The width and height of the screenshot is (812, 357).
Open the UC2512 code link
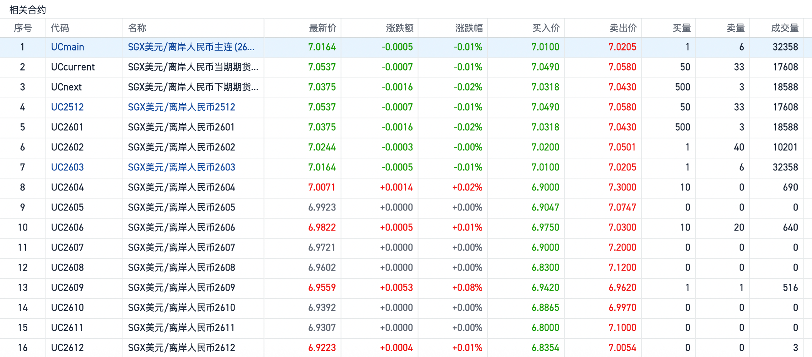click(x=67, y=107)
